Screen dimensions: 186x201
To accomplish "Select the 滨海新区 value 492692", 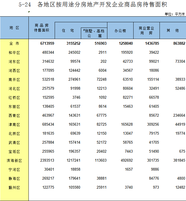I will 127,160.
